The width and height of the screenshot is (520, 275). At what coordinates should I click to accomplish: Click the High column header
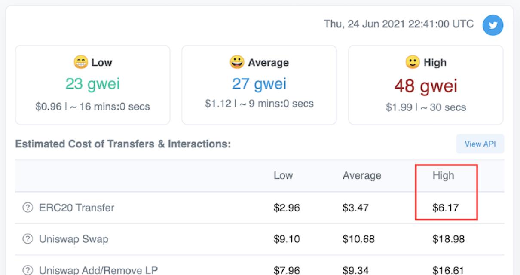click(443, 175)
